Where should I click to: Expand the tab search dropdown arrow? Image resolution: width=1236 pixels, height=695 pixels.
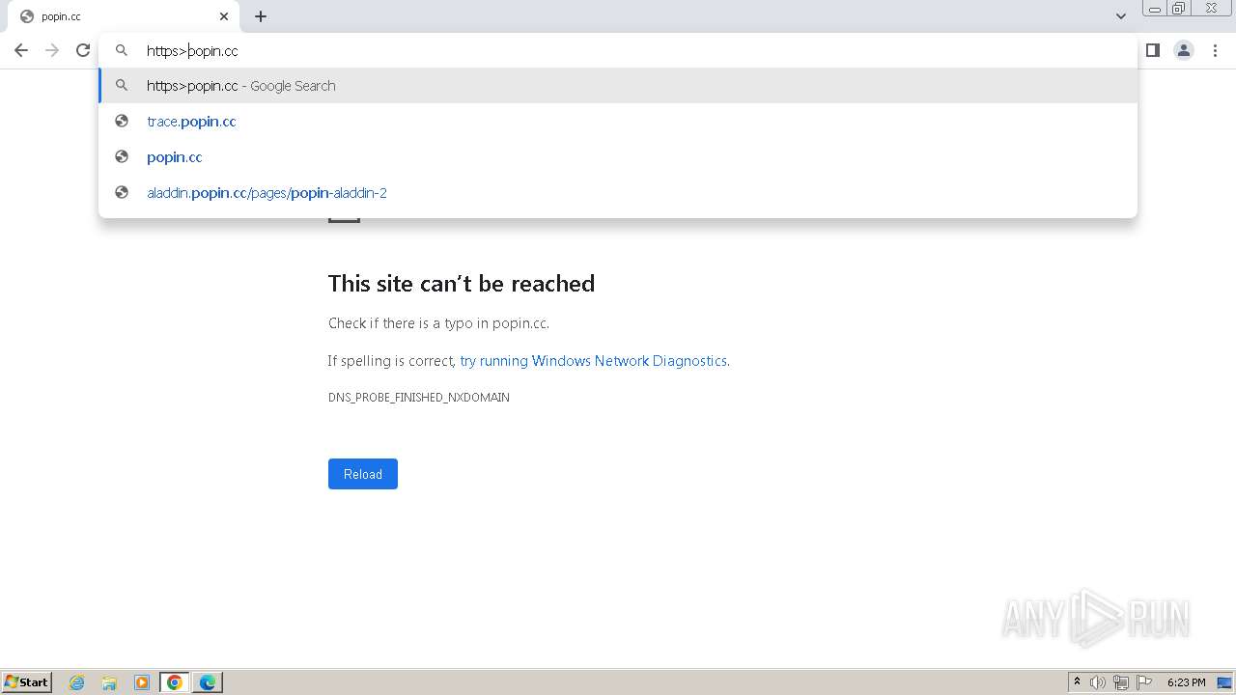1120,16
